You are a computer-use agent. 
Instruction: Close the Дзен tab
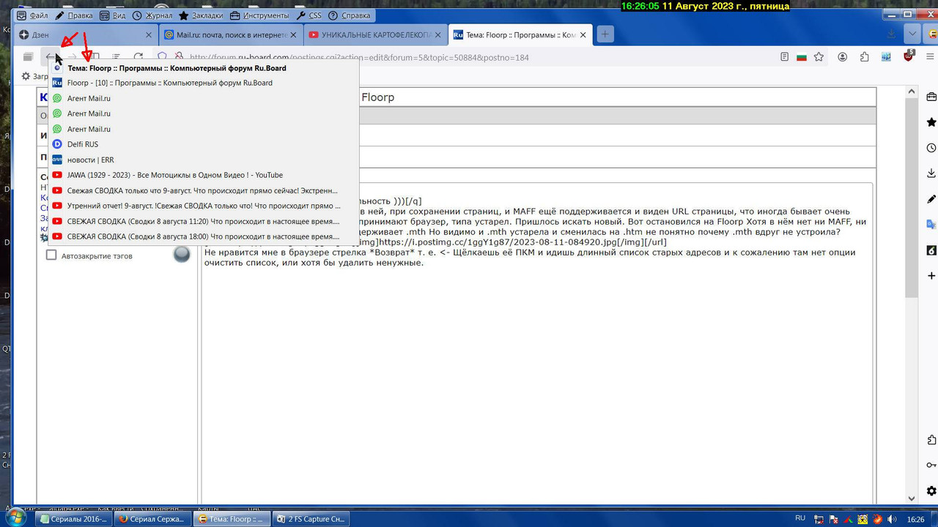[x=149, y=34]
